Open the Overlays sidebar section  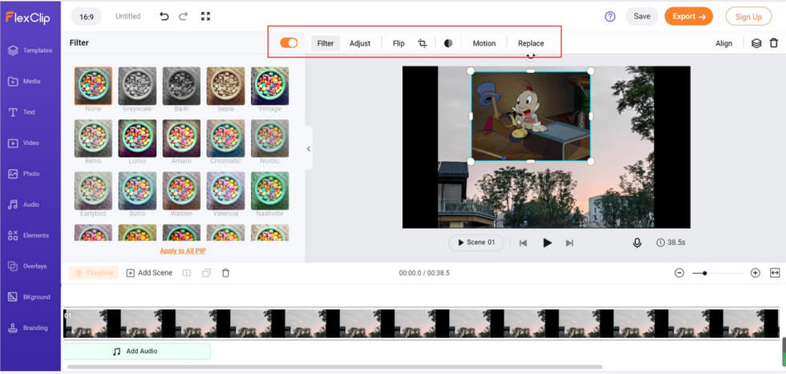[x=27, y=267]
